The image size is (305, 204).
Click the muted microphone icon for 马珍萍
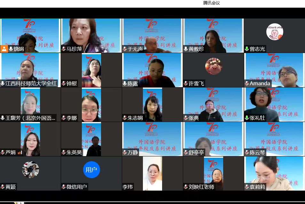click(x=64, y=49)
